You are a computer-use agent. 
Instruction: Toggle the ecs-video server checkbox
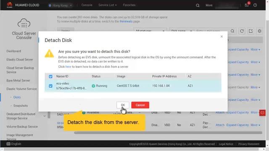pos(50,86)
